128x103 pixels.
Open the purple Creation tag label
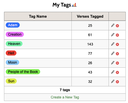(15, 34)
